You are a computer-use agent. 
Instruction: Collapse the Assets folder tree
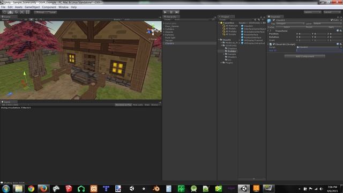219,40
